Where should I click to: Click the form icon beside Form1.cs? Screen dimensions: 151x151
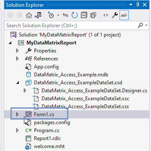click(x=29, y=115)
